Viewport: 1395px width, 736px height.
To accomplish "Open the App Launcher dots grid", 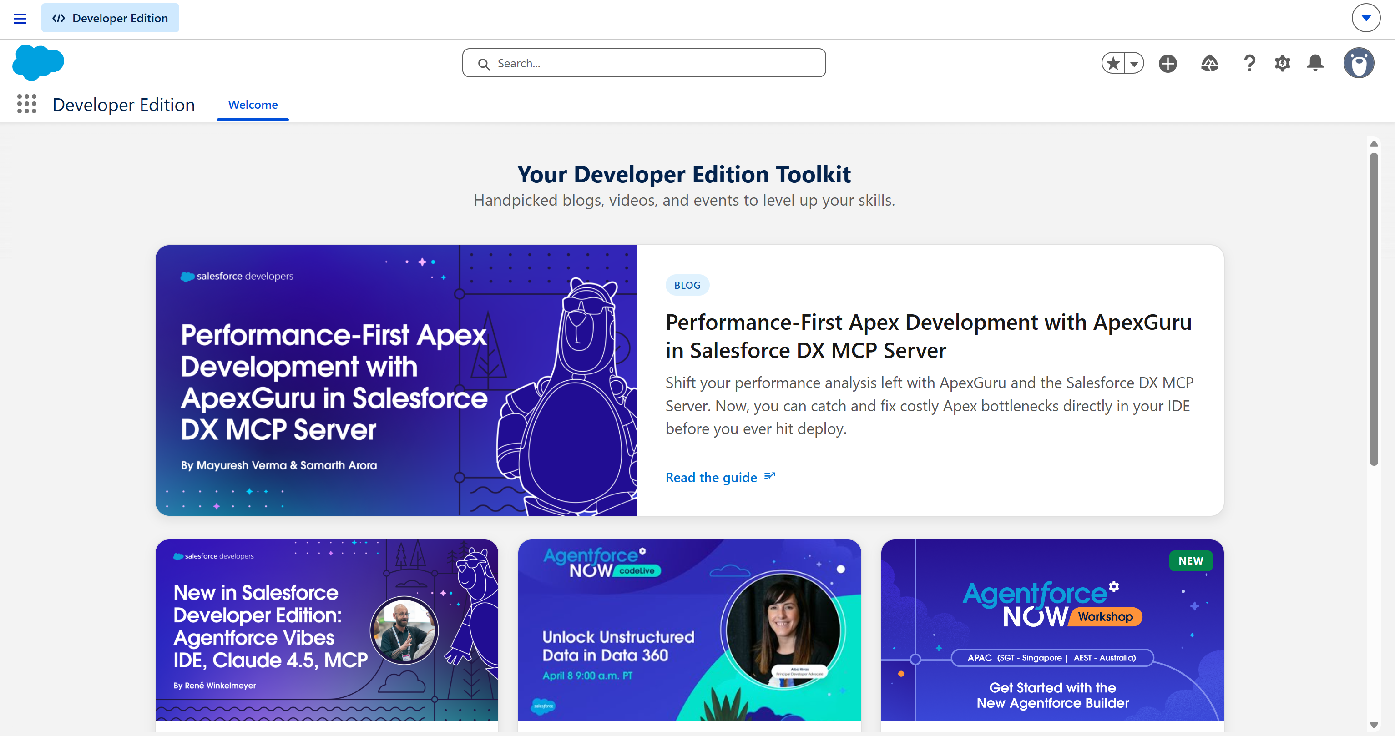I will point(26,104).
